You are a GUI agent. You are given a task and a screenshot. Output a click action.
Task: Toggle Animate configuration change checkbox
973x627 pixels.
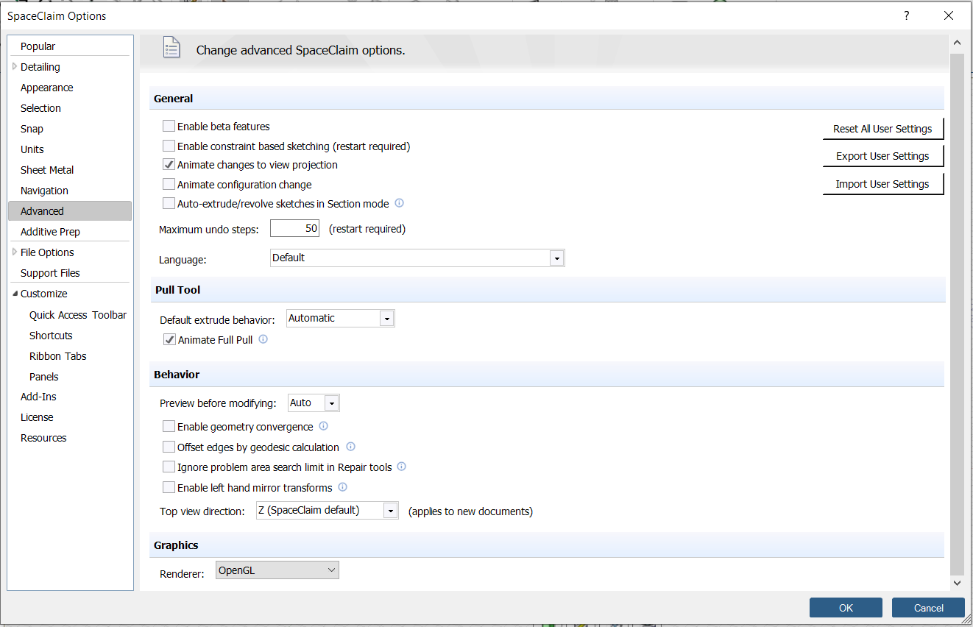click(169, 185)
